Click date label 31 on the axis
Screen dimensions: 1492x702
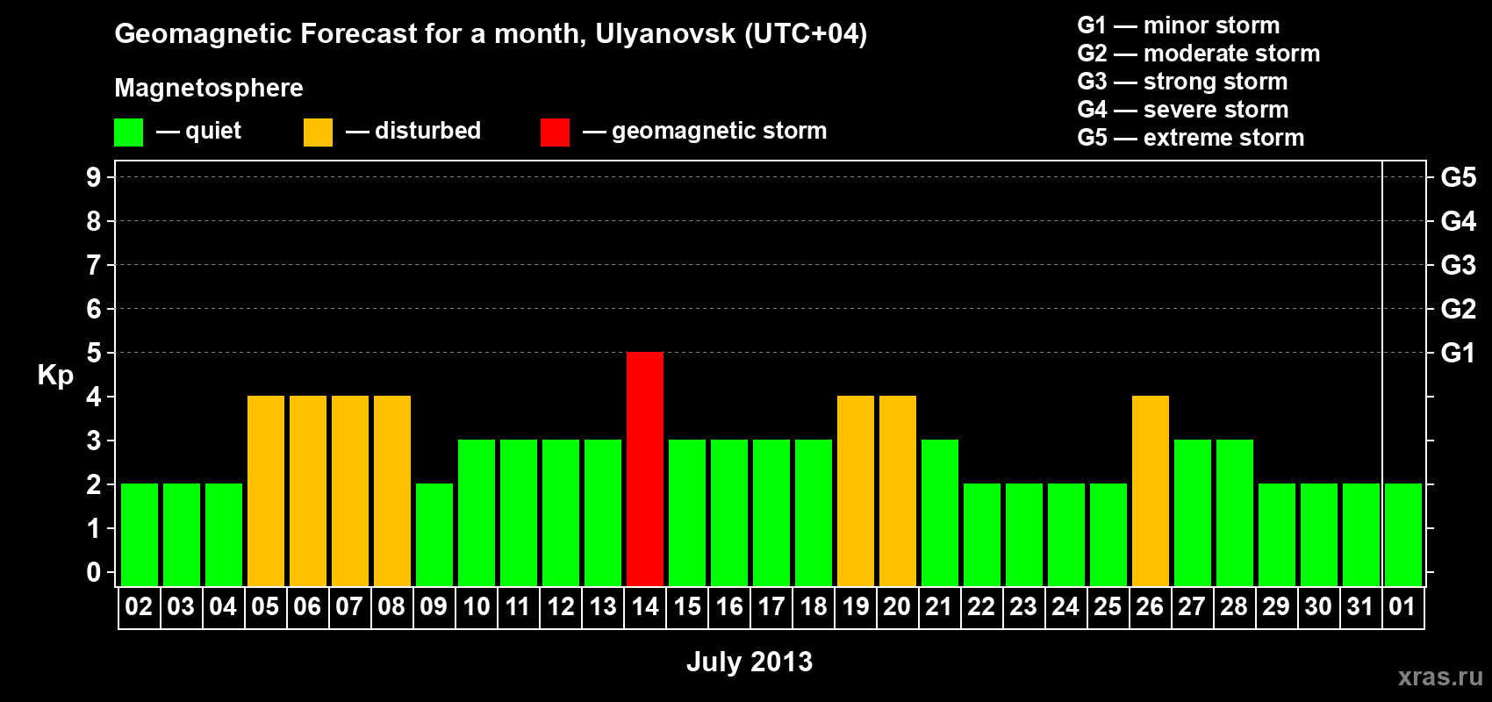tap(1360, 607)
